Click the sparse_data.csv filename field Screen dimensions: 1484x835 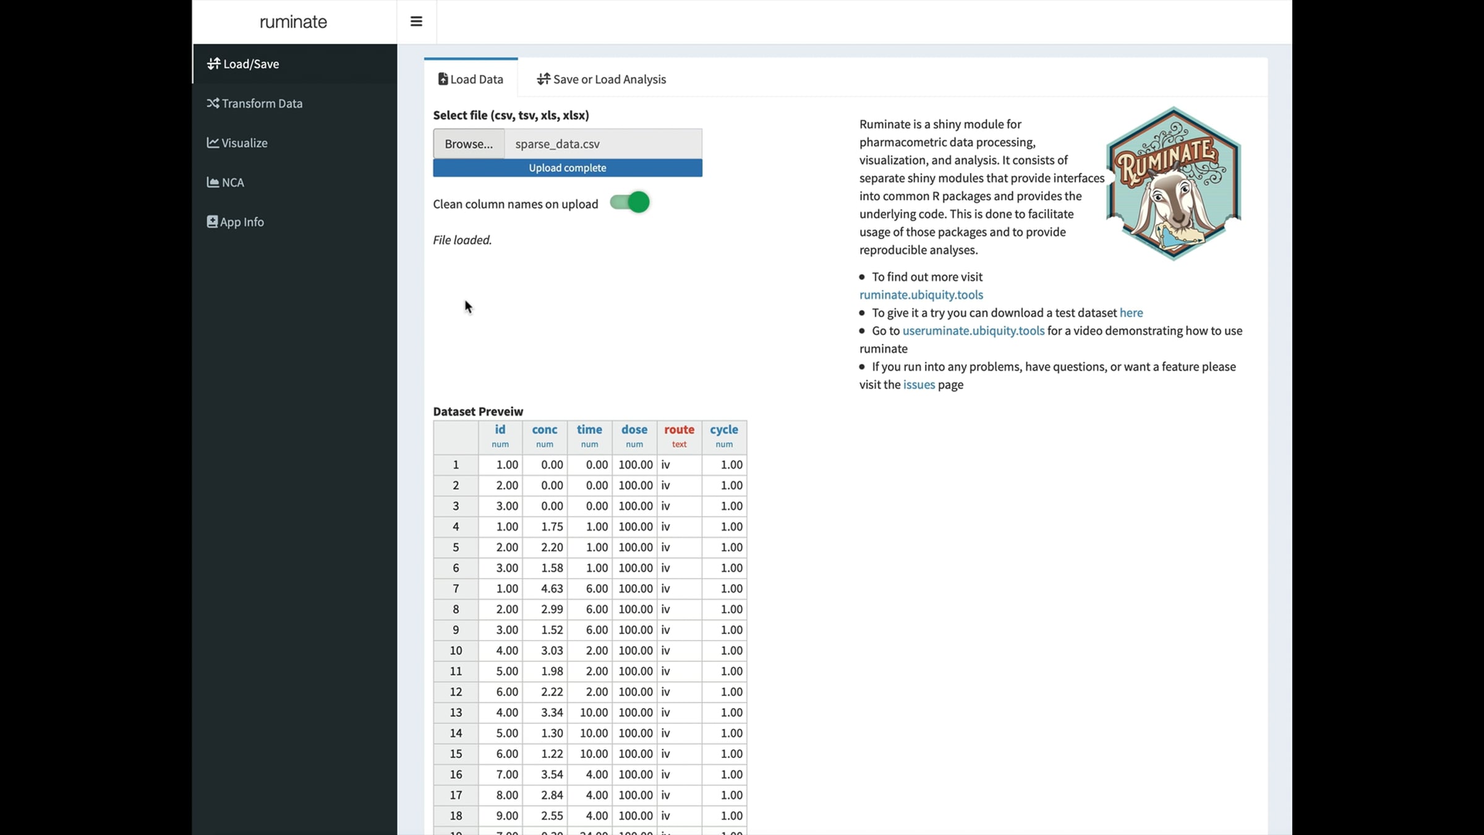click(602, 144)
